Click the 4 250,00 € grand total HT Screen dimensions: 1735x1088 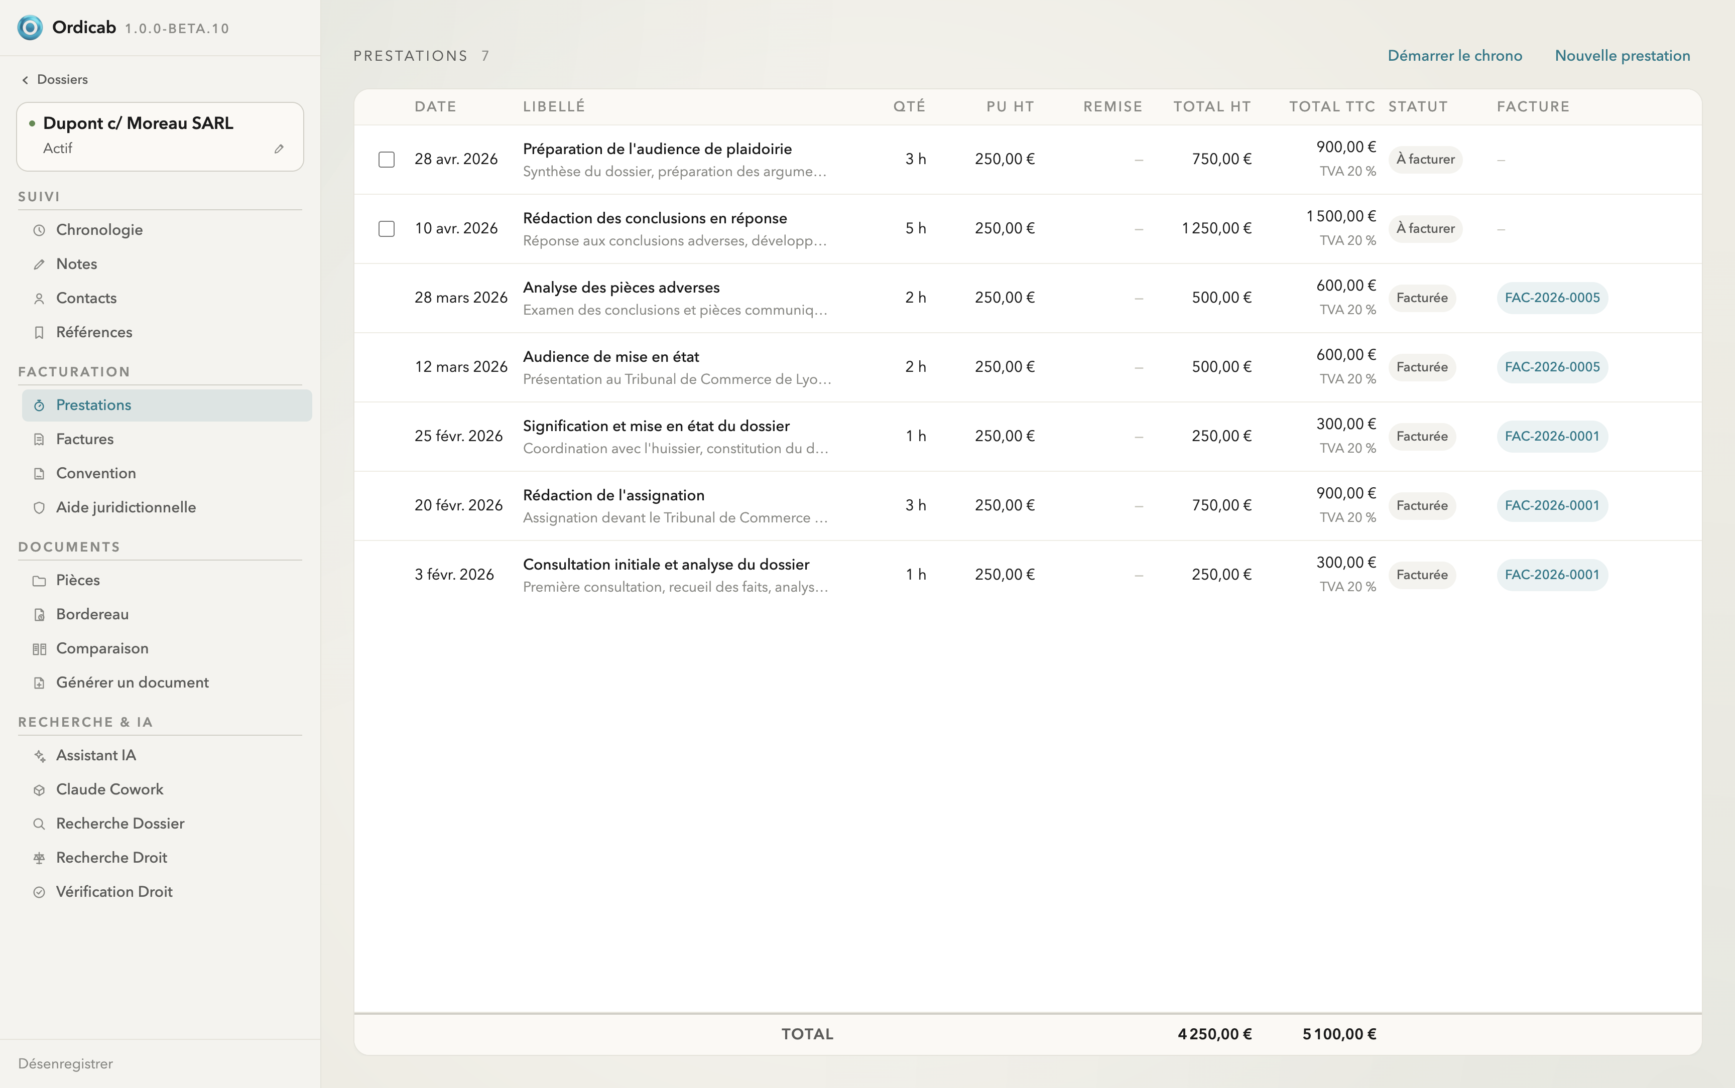1215,1035
